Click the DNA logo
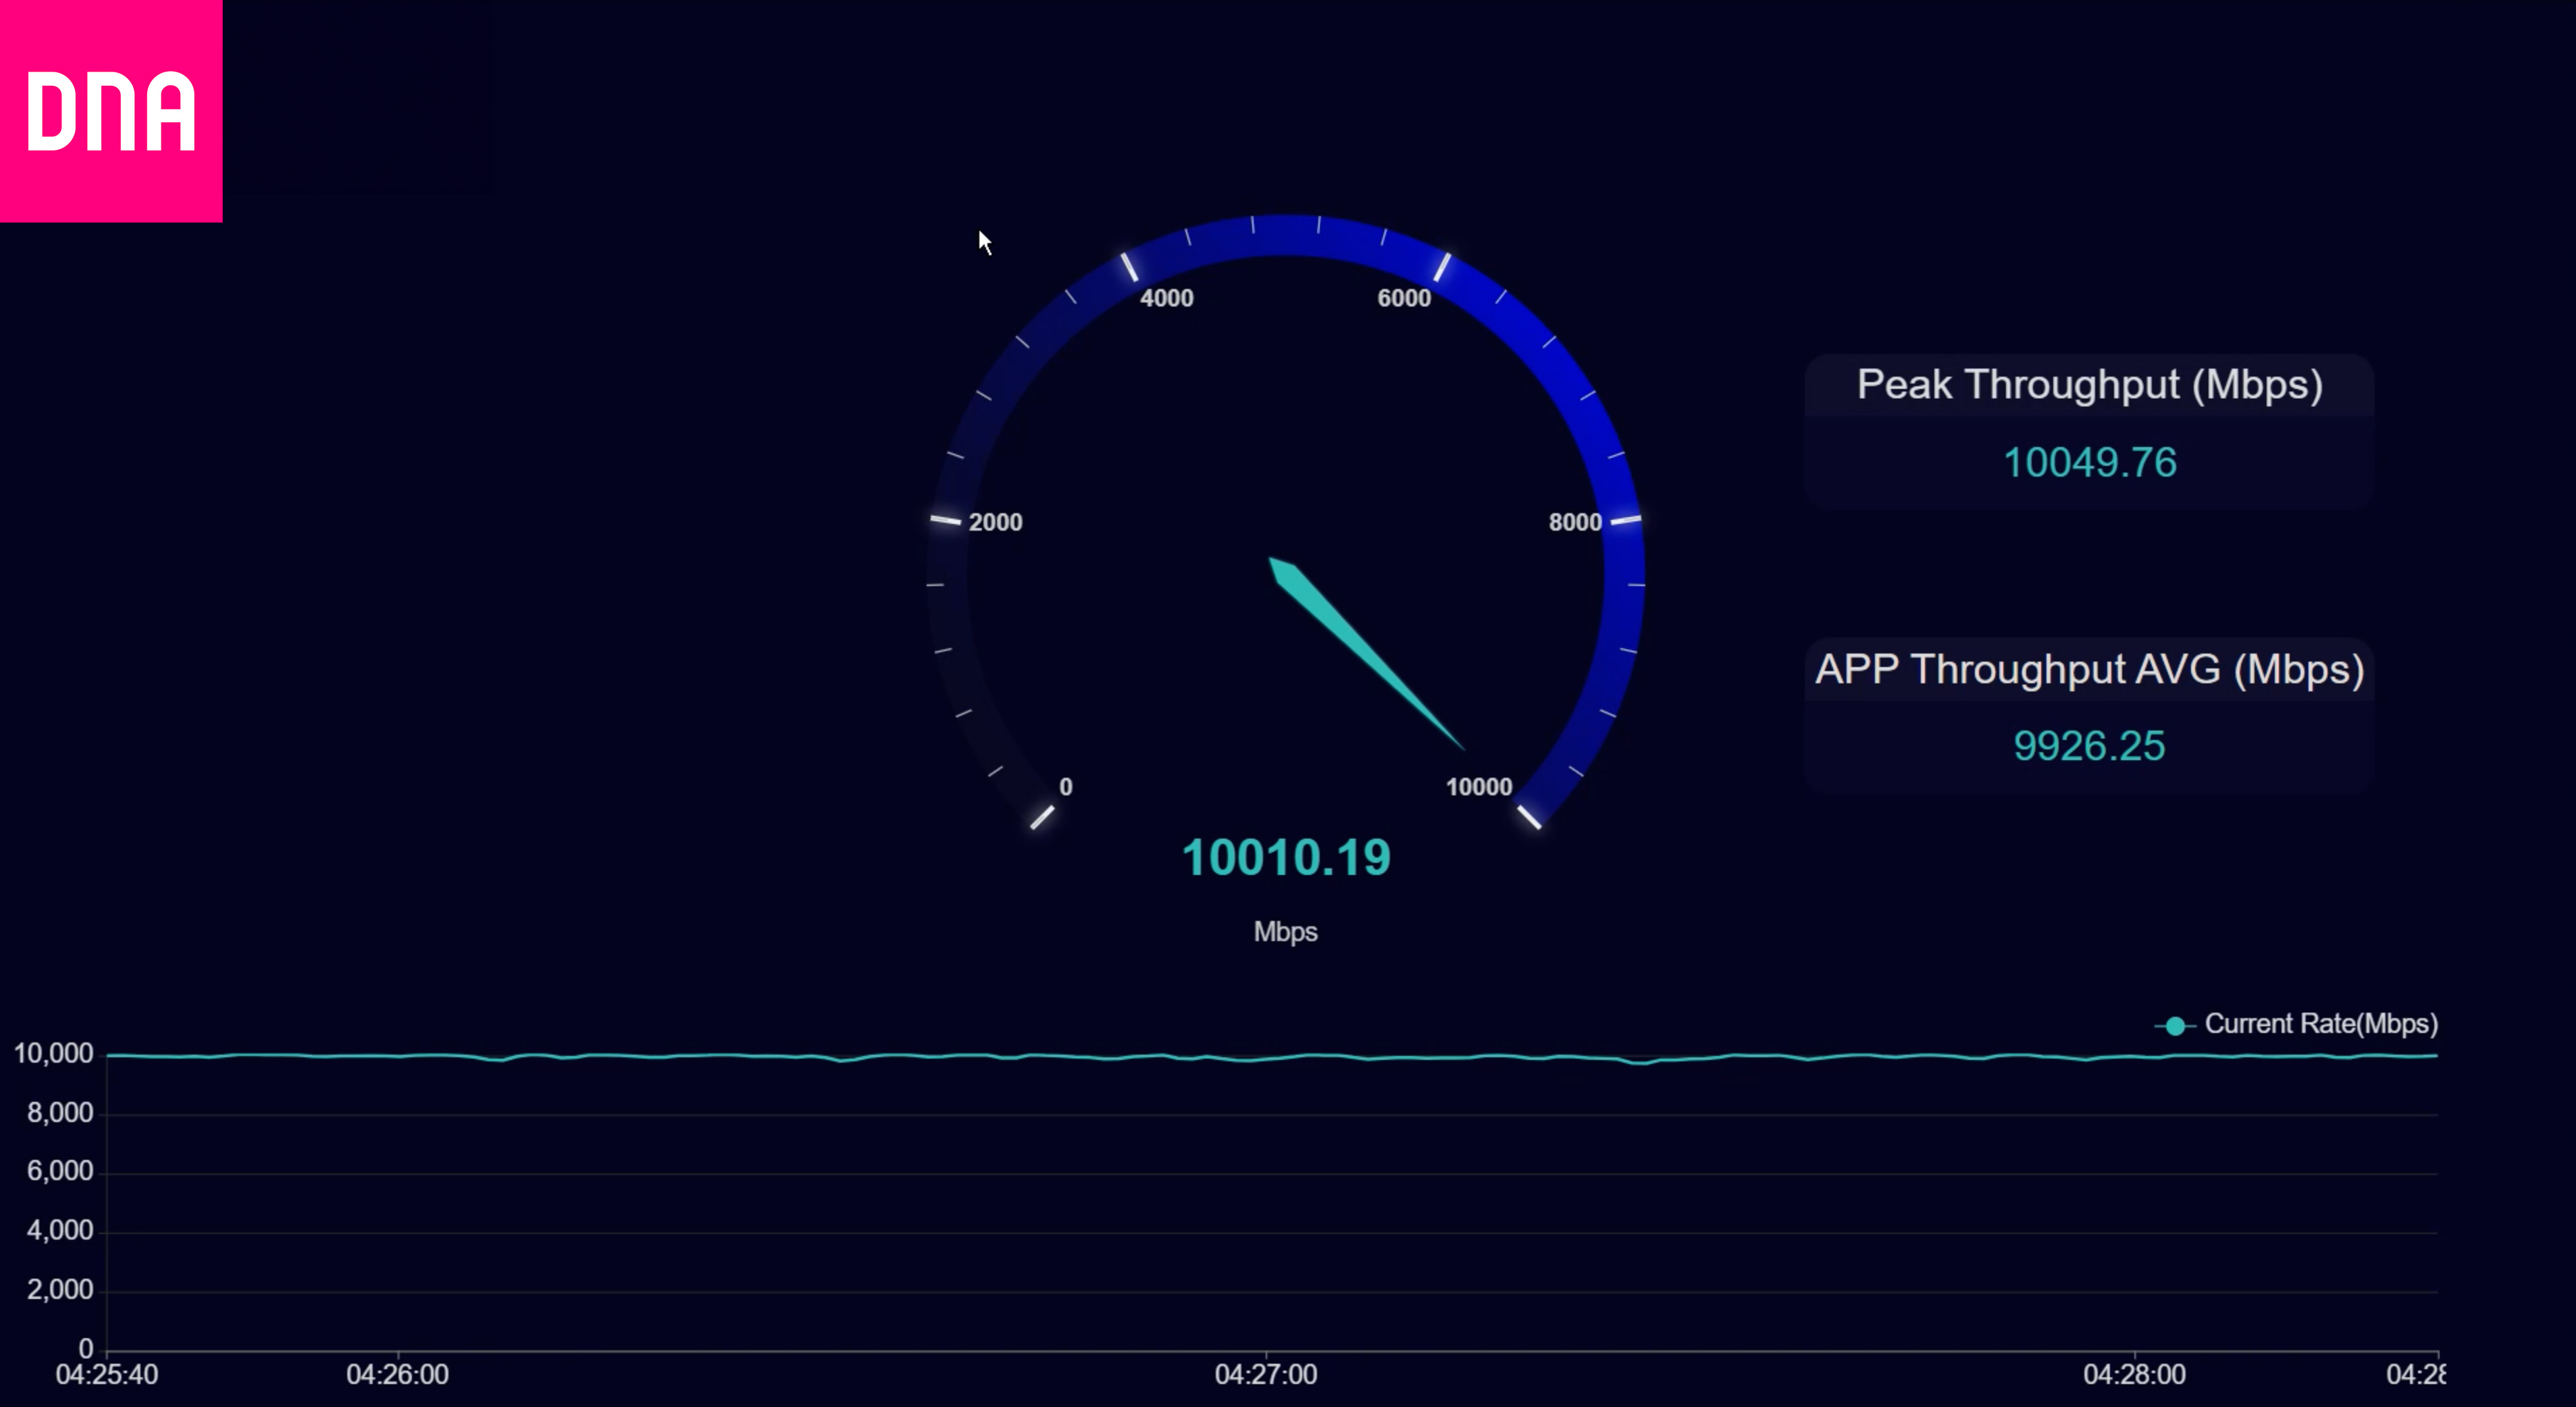This screenshot has width=2576, height=1407. pyautogui.click(x=110, y=110)
